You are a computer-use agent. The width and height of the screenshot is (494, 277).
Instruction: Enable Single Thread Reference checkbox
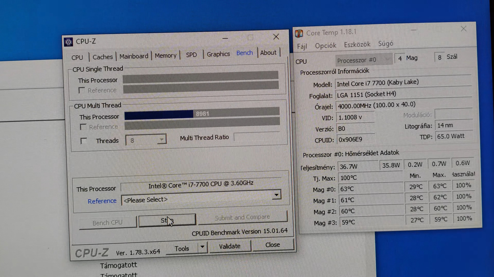82,90
